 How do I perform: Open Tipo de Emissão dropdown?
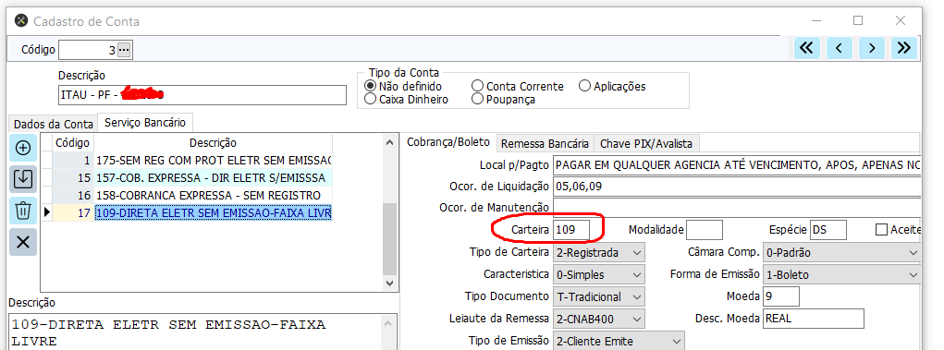click(619, 341)
